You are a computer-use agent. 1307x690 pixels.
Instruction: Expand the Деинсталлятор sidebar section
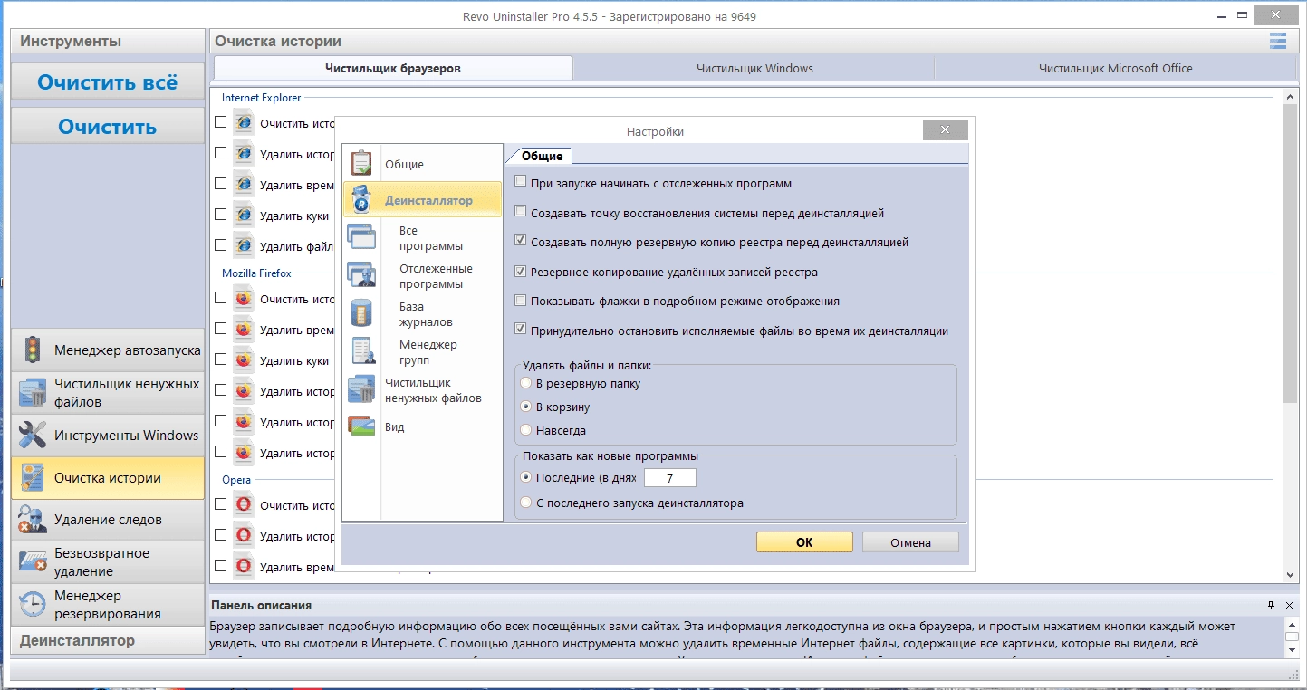tap(108, 640)
